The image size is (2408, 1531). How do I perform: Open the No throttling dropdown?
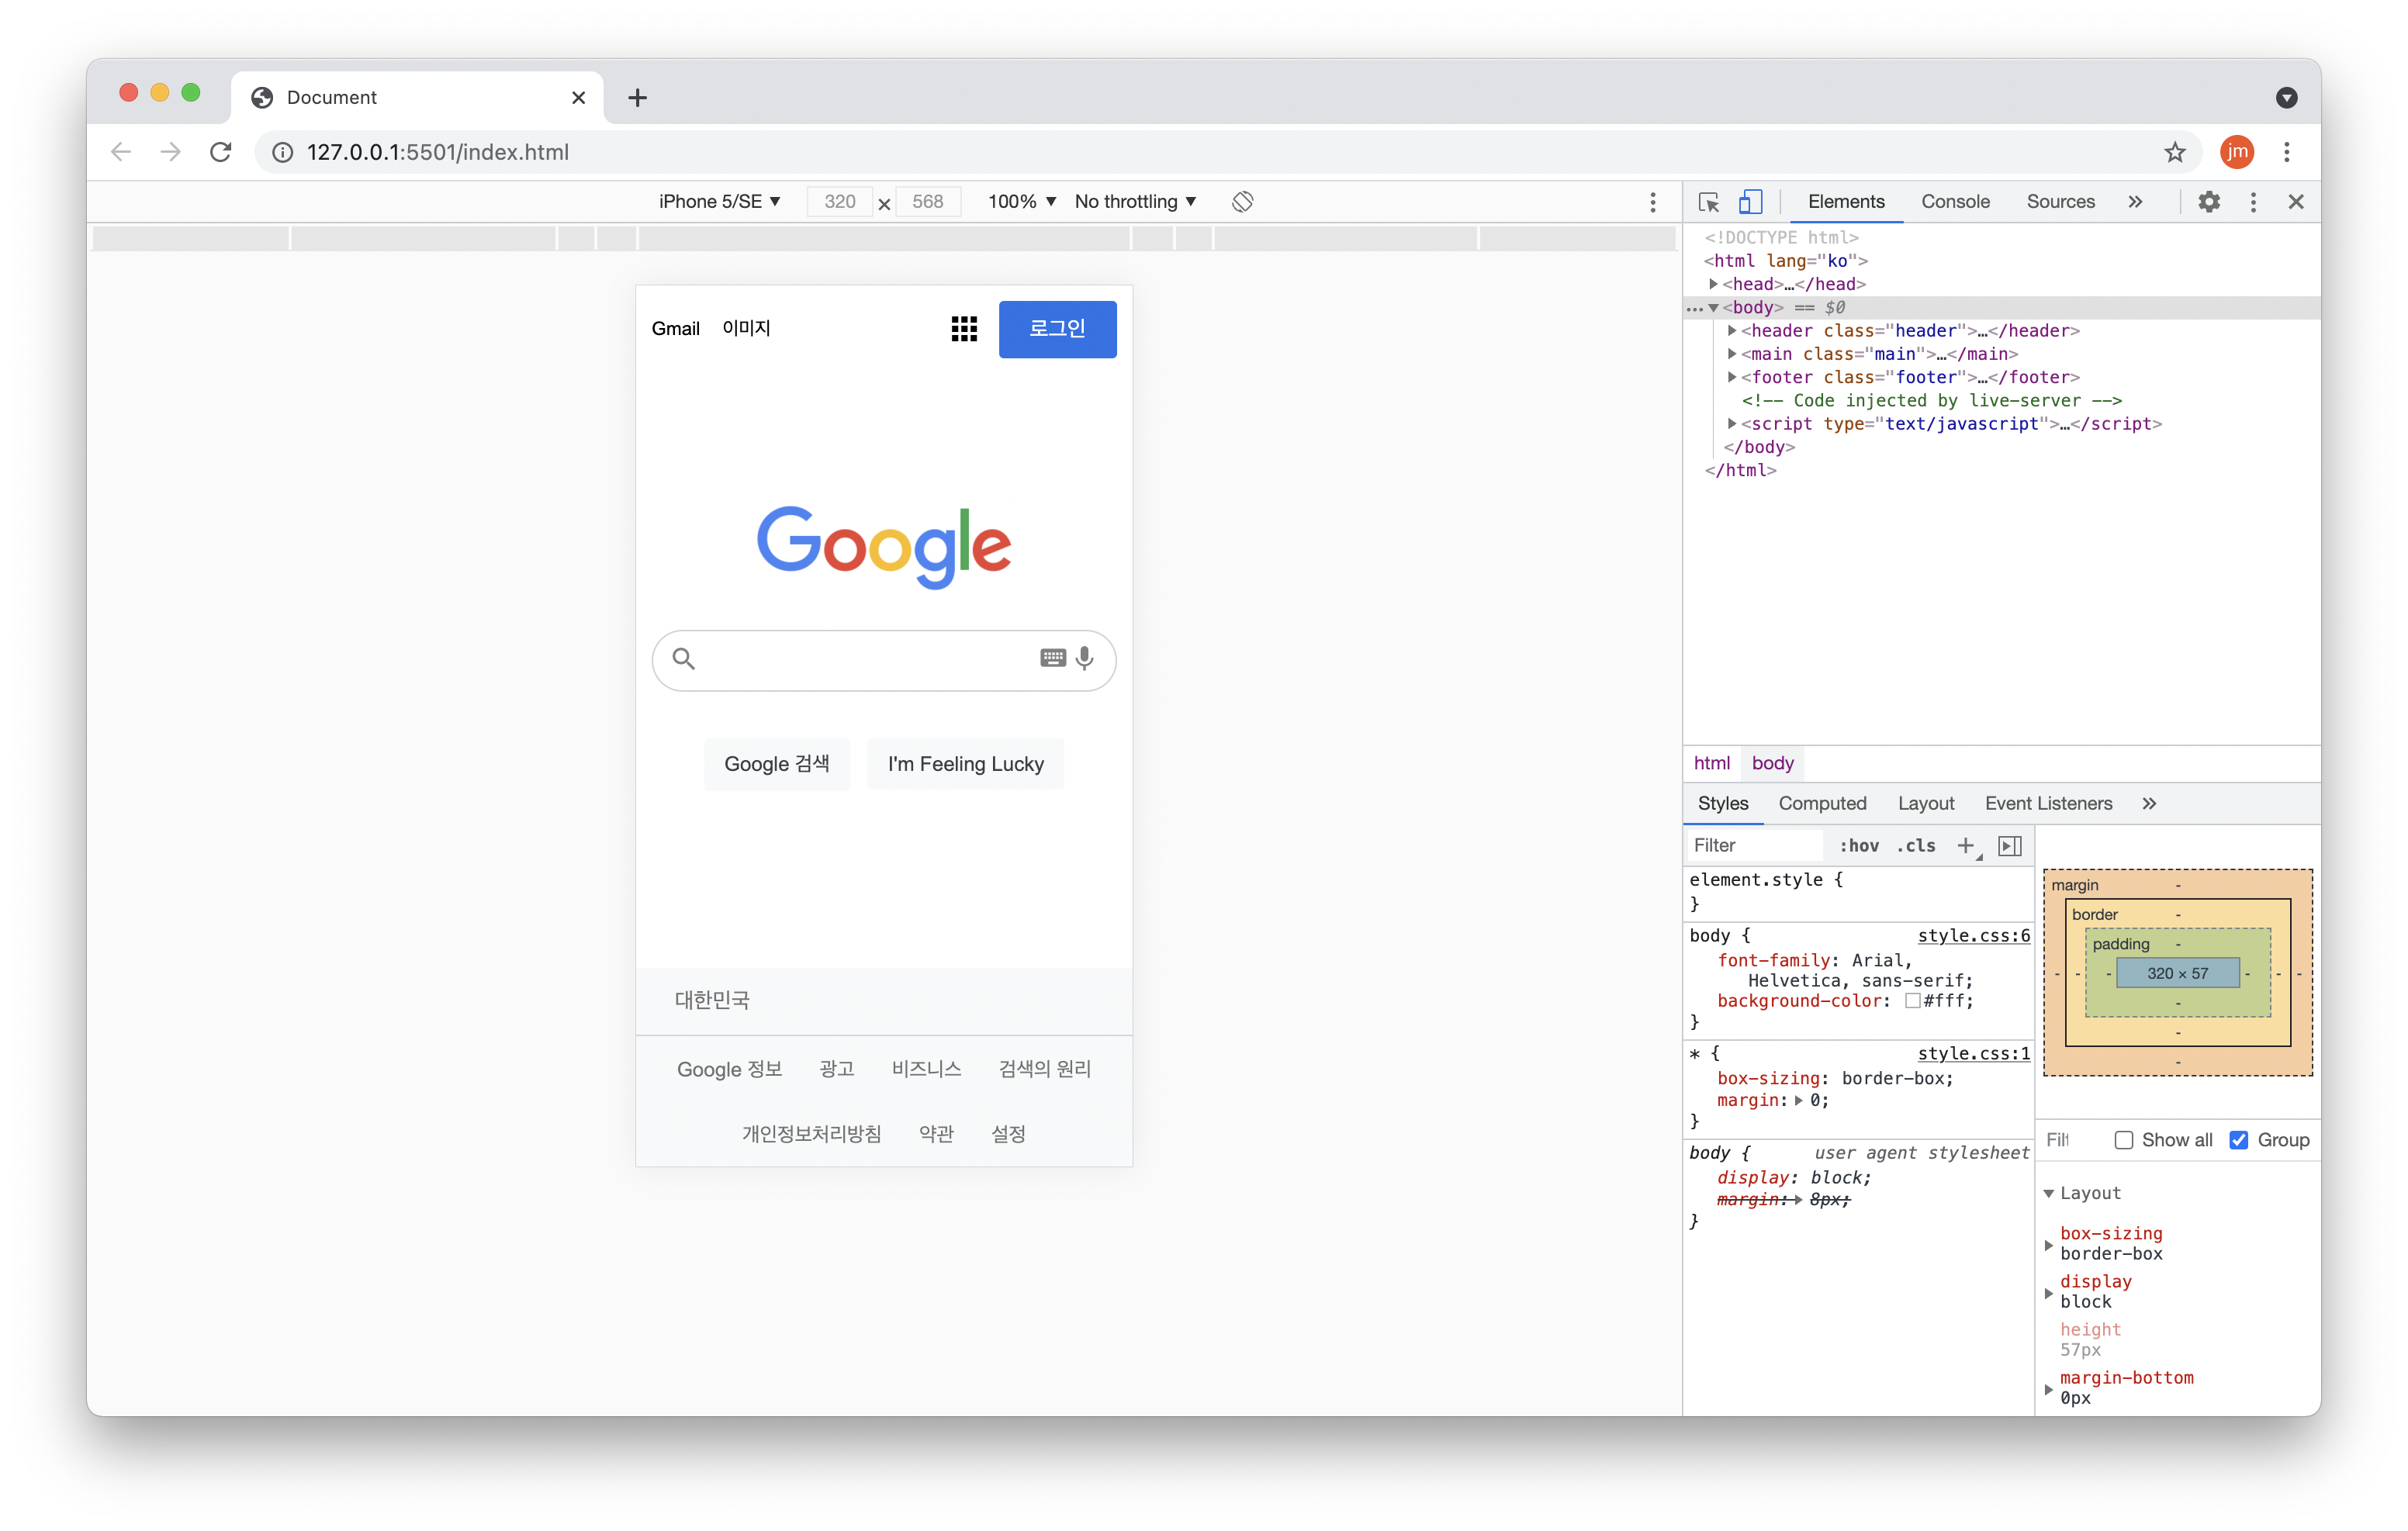1135,202
